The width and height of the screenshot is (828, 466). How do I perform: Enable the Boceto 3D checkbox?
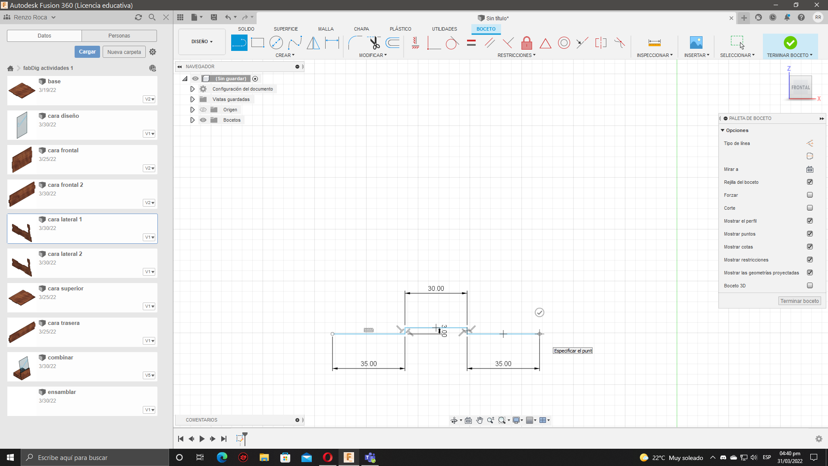pos(810,286)
